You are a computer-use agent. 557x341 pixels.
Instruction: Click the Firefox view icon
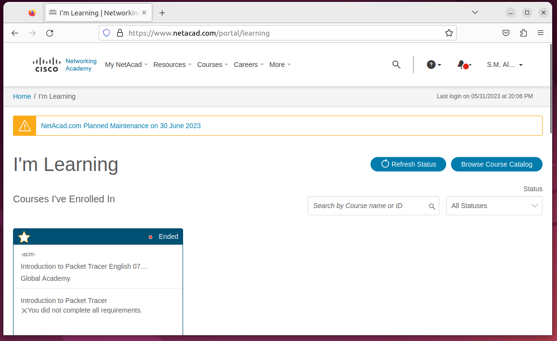pos(32,13)
